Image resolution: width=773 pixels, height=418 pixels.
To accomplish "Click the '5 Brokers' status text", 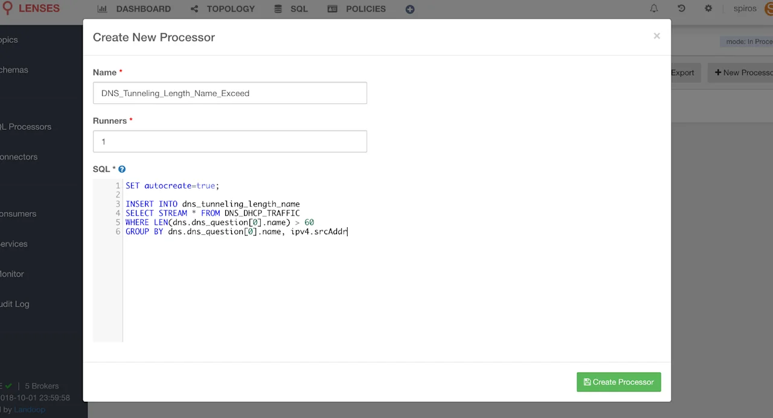I will tap(42, 386).
